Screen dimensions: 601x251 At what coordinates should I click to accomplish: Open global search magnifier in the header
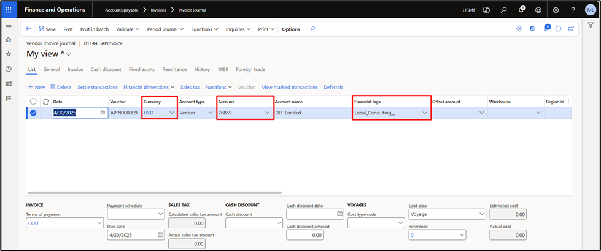[x=504, y=10]
